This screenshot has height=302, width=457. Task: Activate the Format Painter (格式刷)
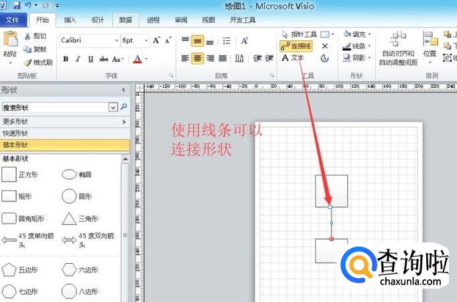coord(38,62)
